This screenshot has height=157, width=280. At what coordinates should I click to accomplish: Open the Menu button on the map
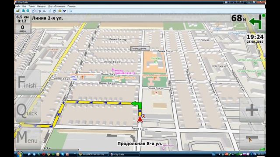pyautogui.click(x=28, y=137)
